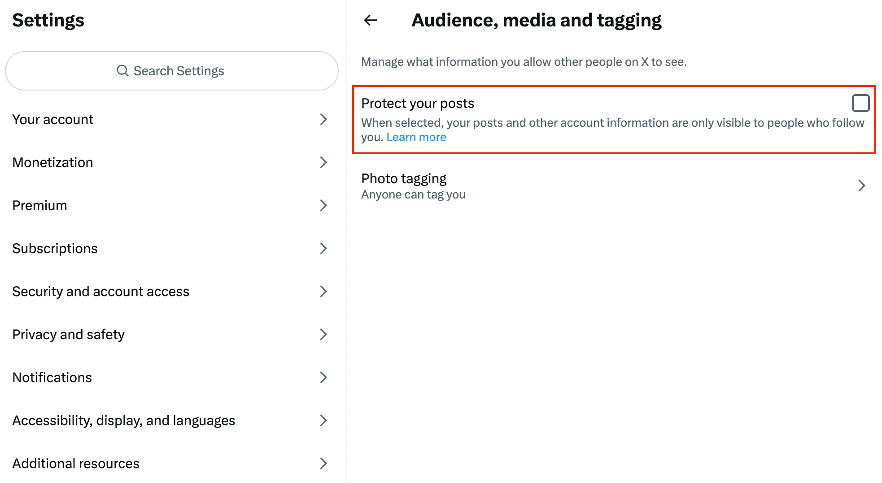Click chevron beside Additional resources
Screen dimensions: 882x483
(x=323, y=464)
